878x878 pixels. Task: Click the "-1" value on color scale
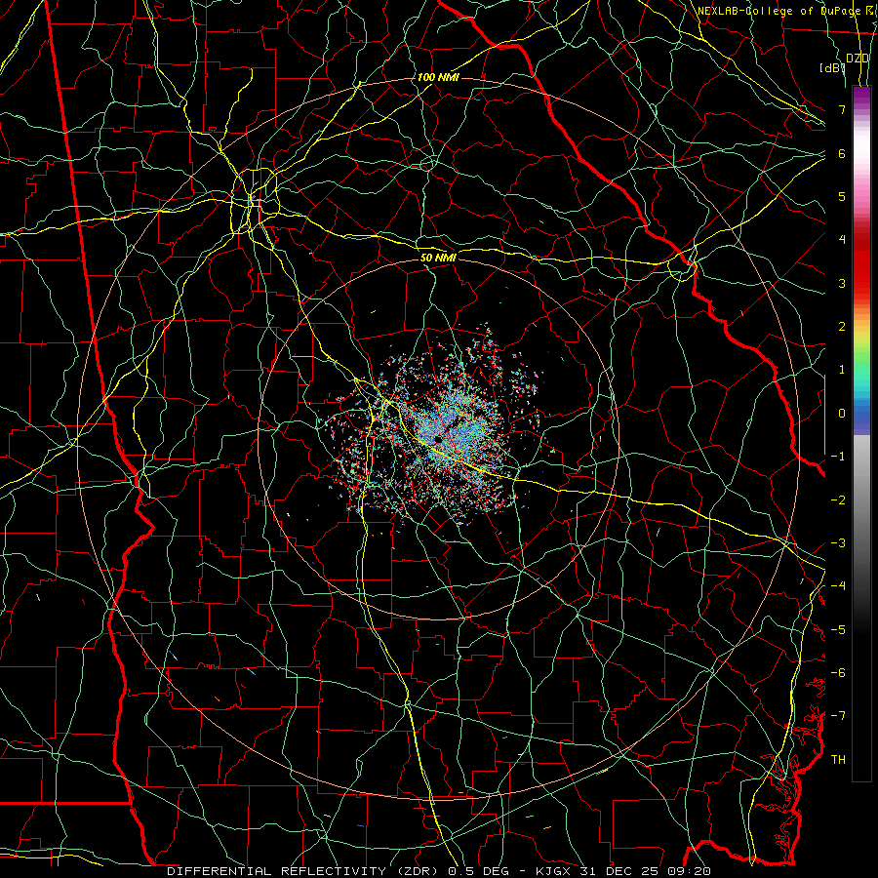pos(838,457)
